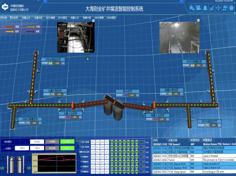Open the alarm bell icon
Screen dimensions: 236x176
click(x=205, y=8)
